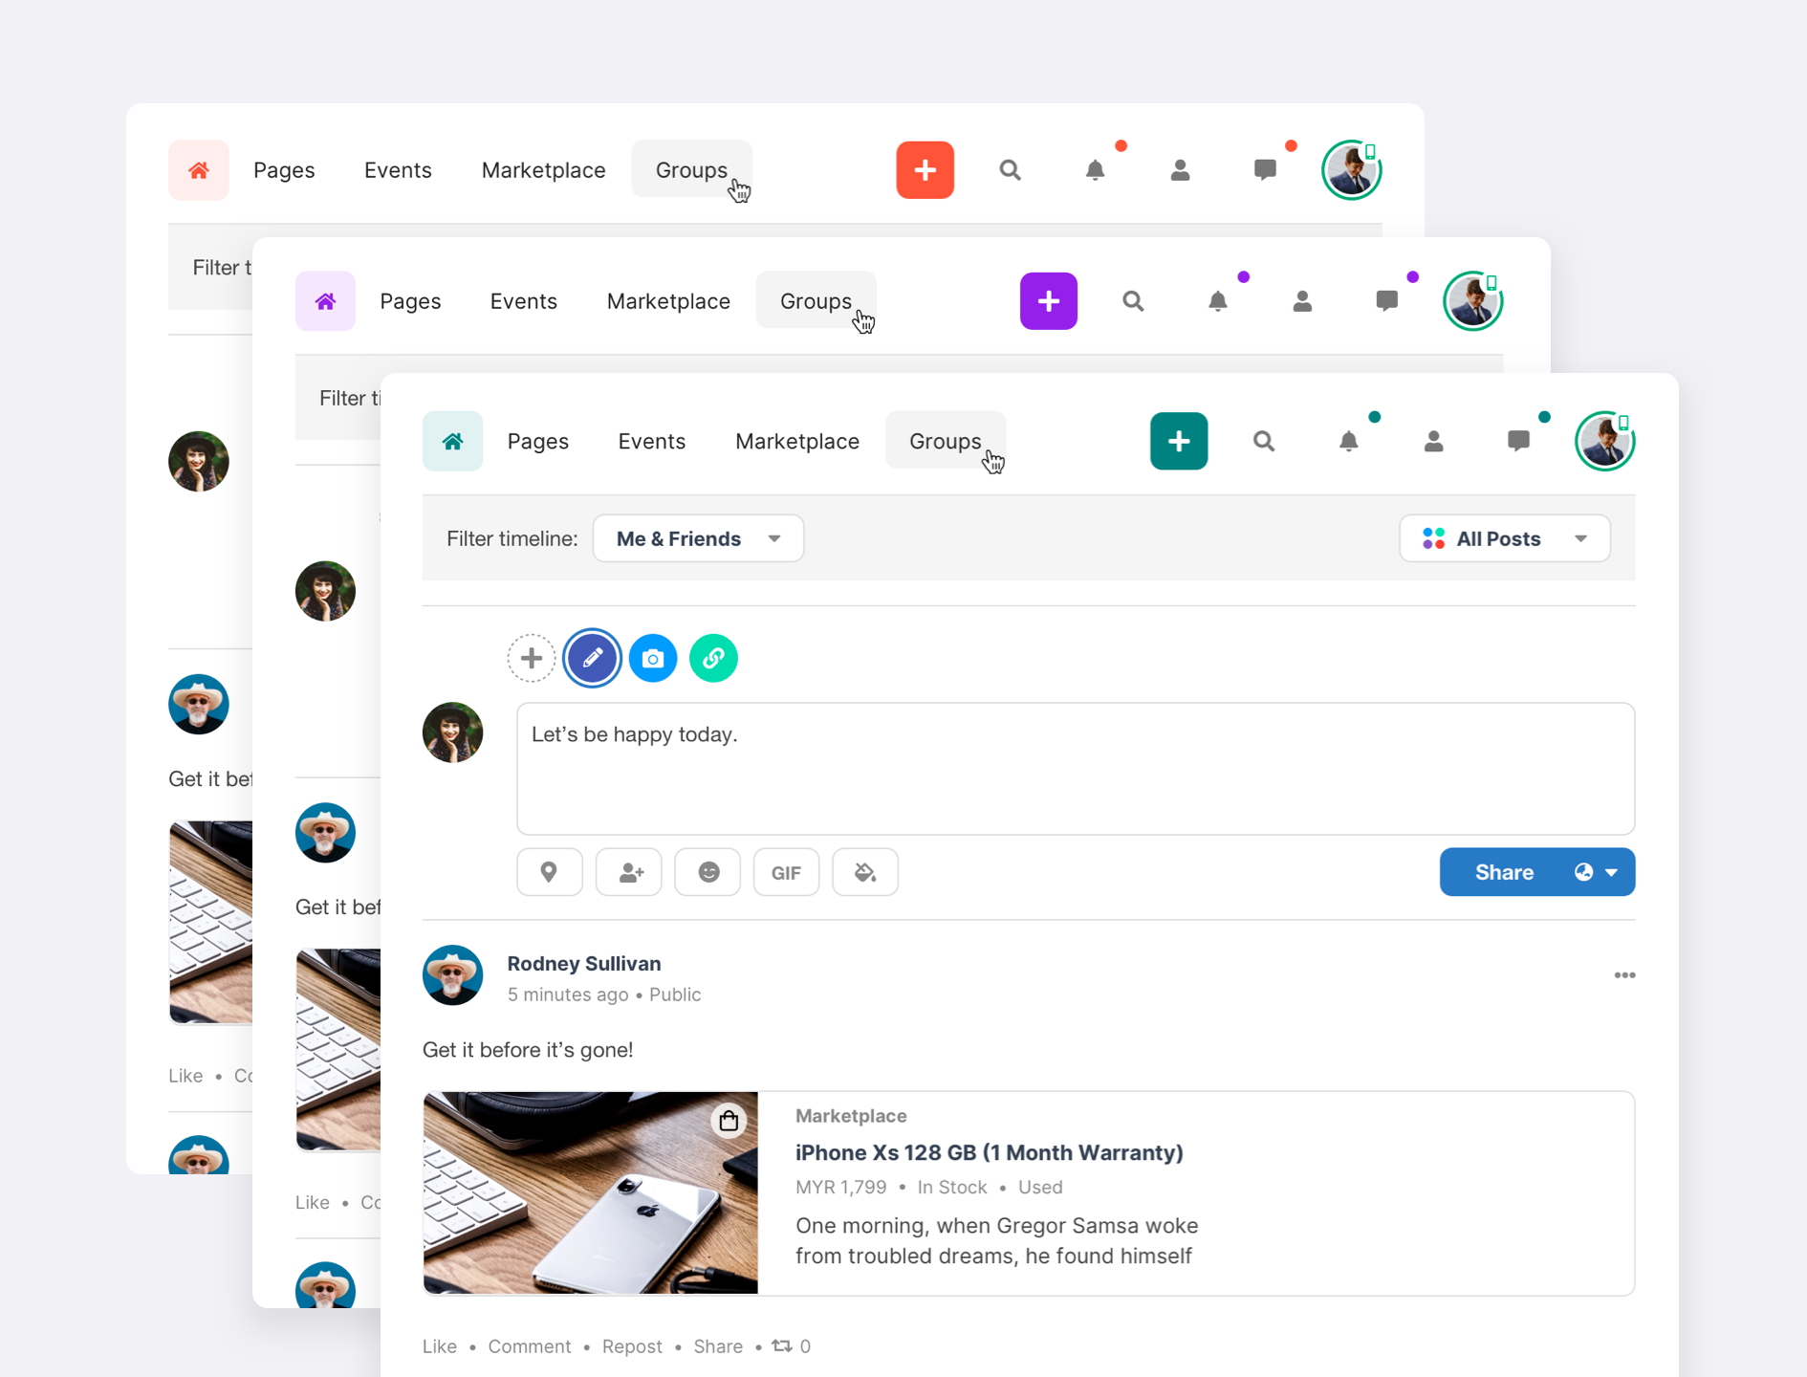Select the green link post icon
The width and height of the screenshot is (1807, 1377).
pos(713,658)
